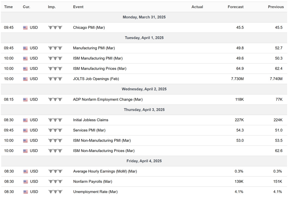Click importance bulls for Average Hourly Earnings

55,171
